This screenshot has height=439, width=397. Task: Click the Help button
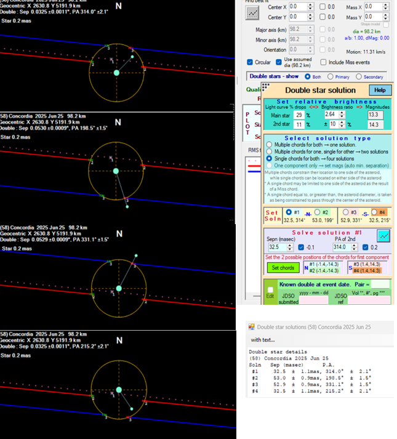pyautogui.click(x=380, y=90)
